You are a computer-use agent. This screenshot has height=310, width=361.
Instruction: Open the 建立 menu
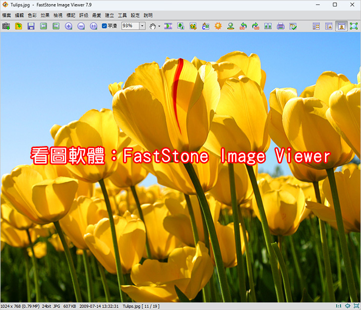click(x=110, y=15)
